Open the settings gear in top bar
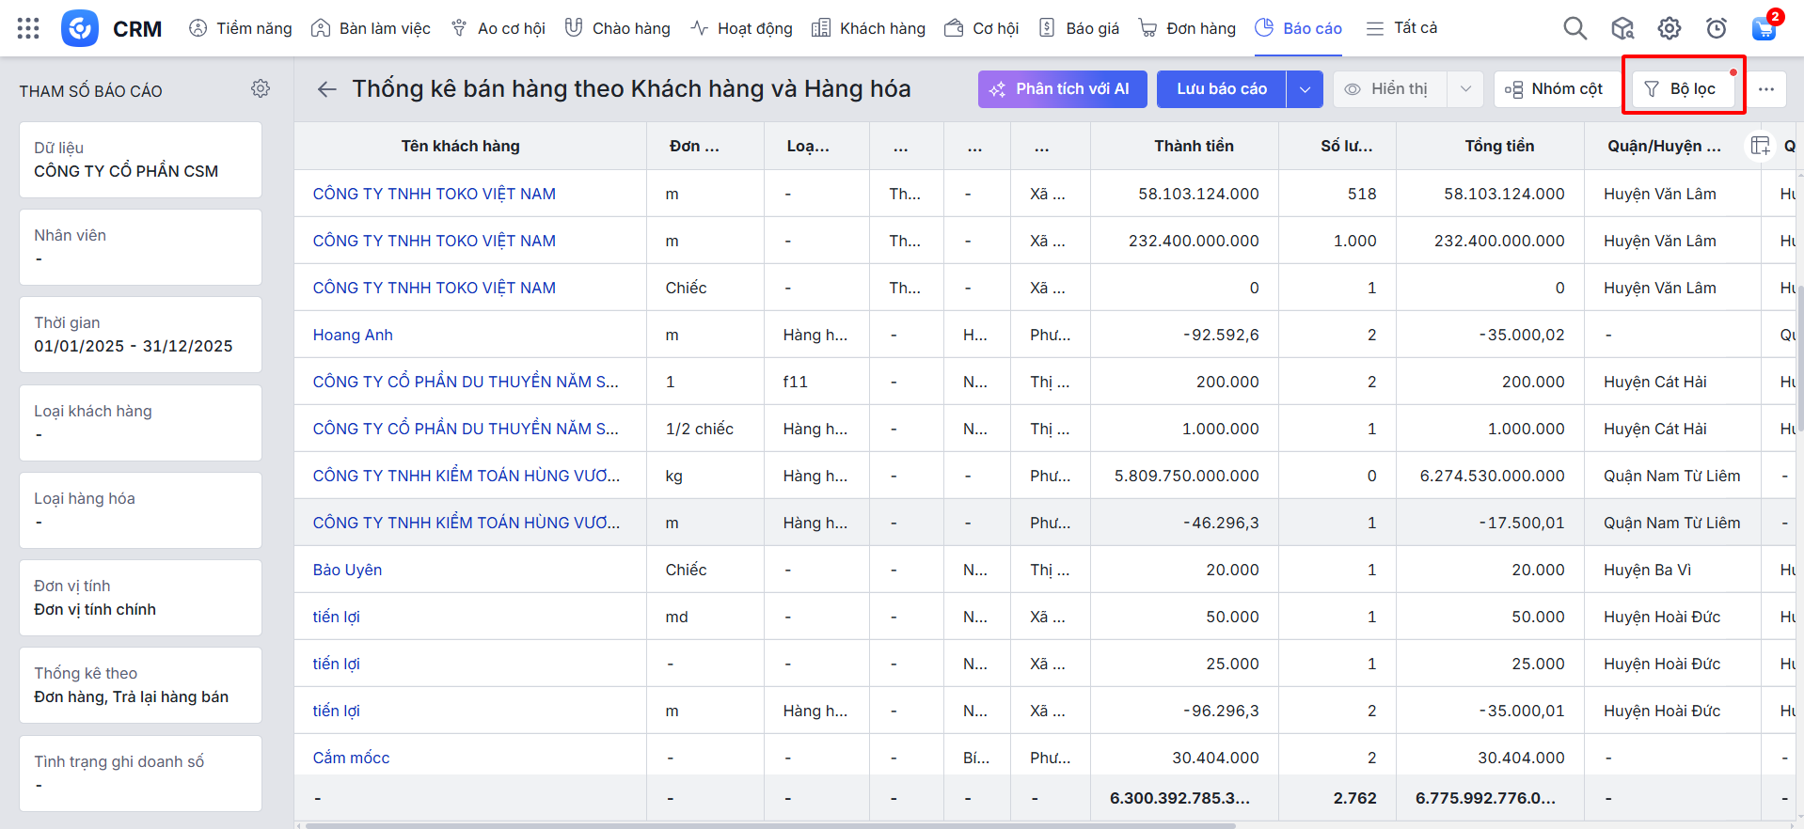This screenshot has height=829, width=1804. tap(1669, 28)
